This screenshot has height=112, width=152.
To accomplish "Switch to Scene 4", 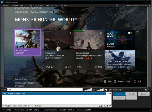I will (119, 98).
